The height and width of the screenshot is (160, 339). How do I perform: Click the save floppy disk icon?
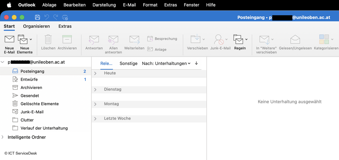tap(37, 17)
